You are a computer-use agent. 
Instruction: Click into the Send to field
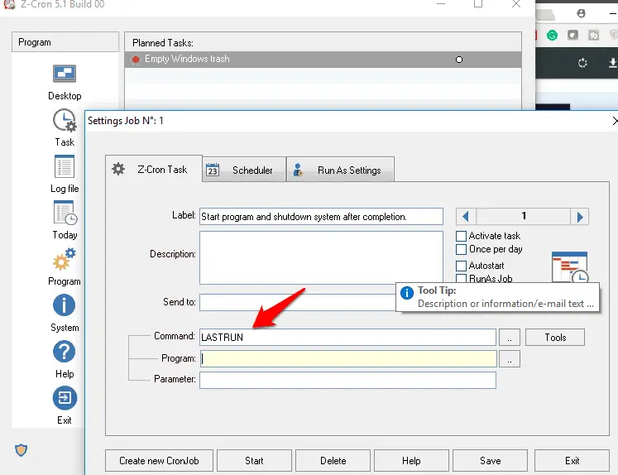(298, 302)
